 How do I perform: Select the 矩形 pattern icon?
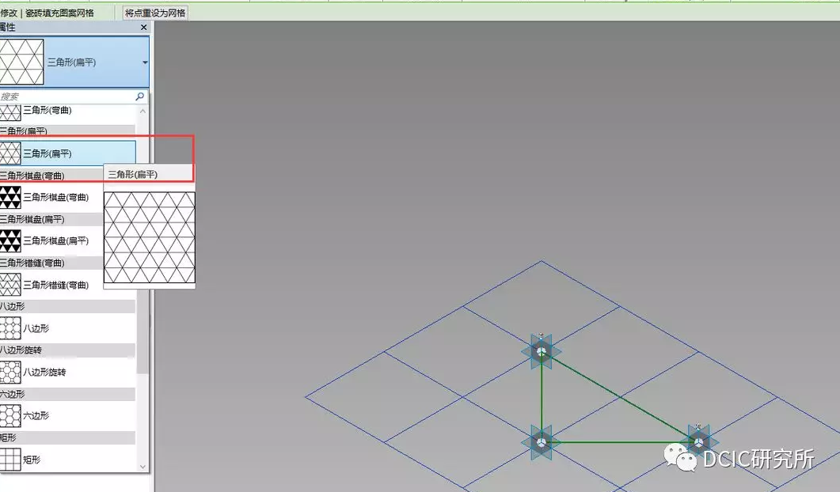[x=10, y=460]
